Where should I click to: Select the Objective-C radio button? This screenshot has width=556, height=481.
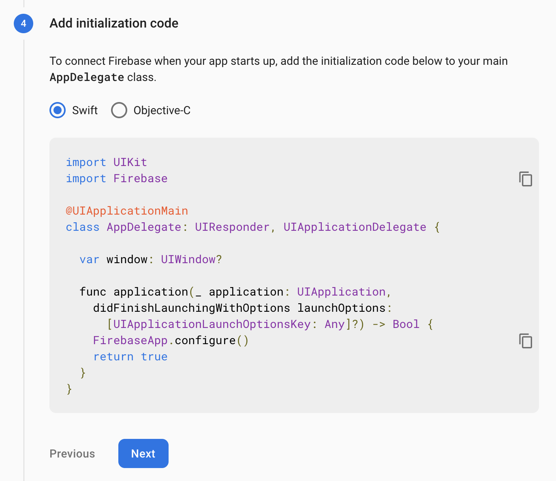(x=119, y=110)
